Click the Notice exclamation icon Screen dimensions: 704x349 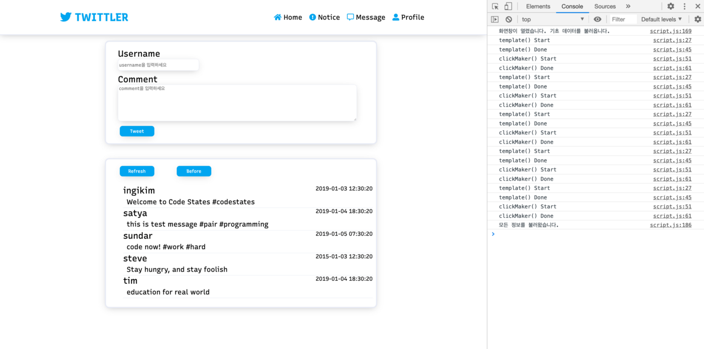pyautogui.click(x=312, y=17)
